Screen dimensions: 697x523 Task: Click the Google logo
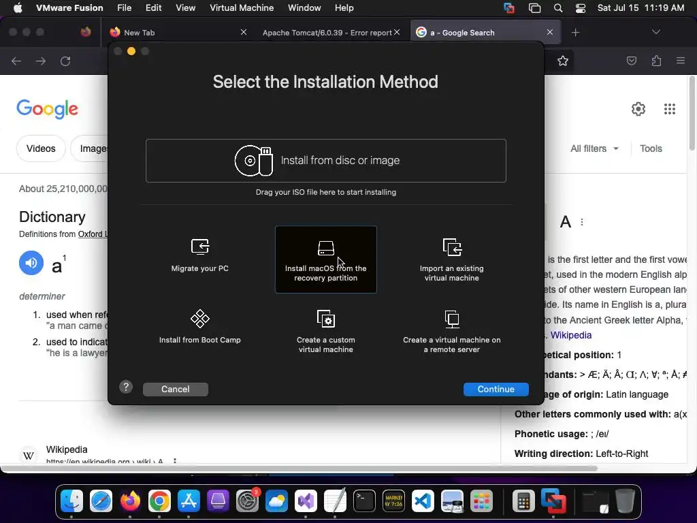[47, 109]
